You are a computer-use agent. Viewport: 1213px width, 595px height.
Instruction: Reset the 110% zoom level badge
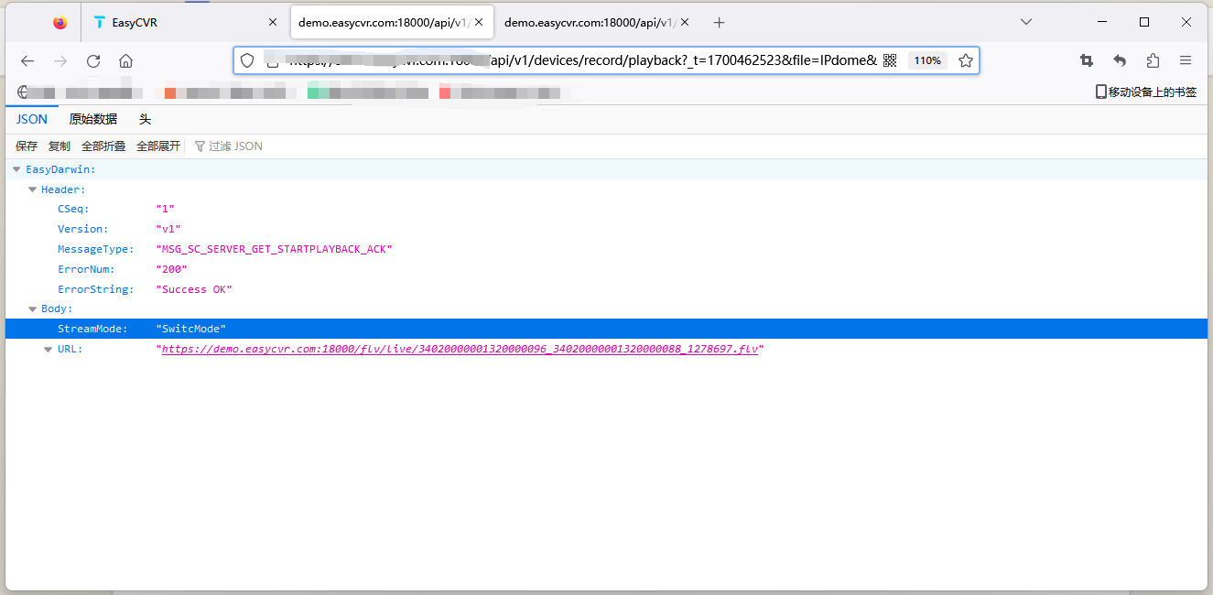pyautogui.click(x=927, y=60)
